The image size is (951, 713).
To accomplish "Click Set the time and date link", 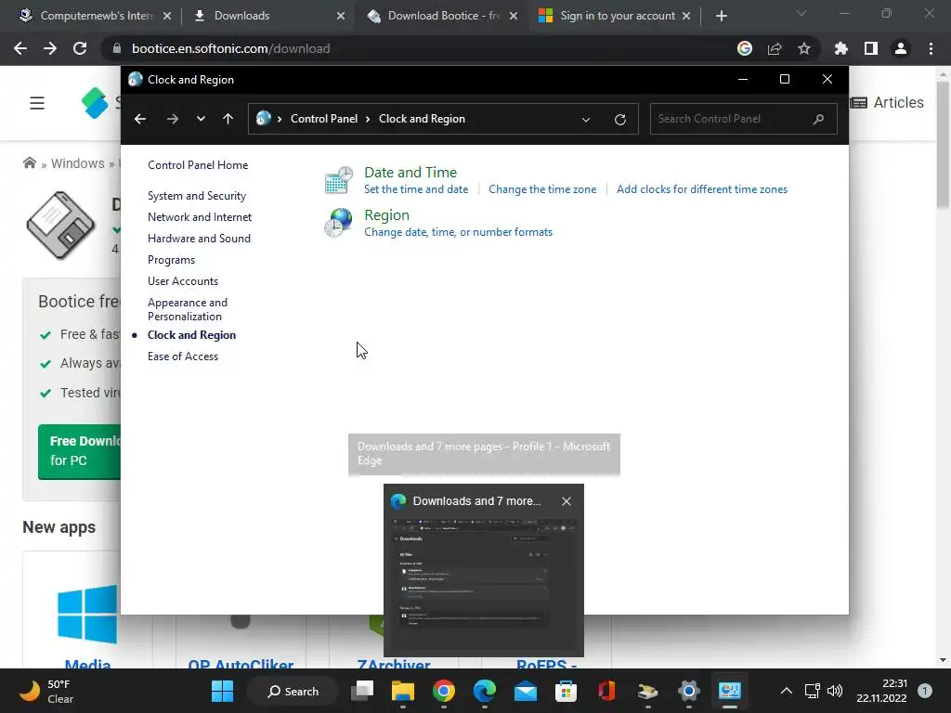I will click(x=416, y=189).
